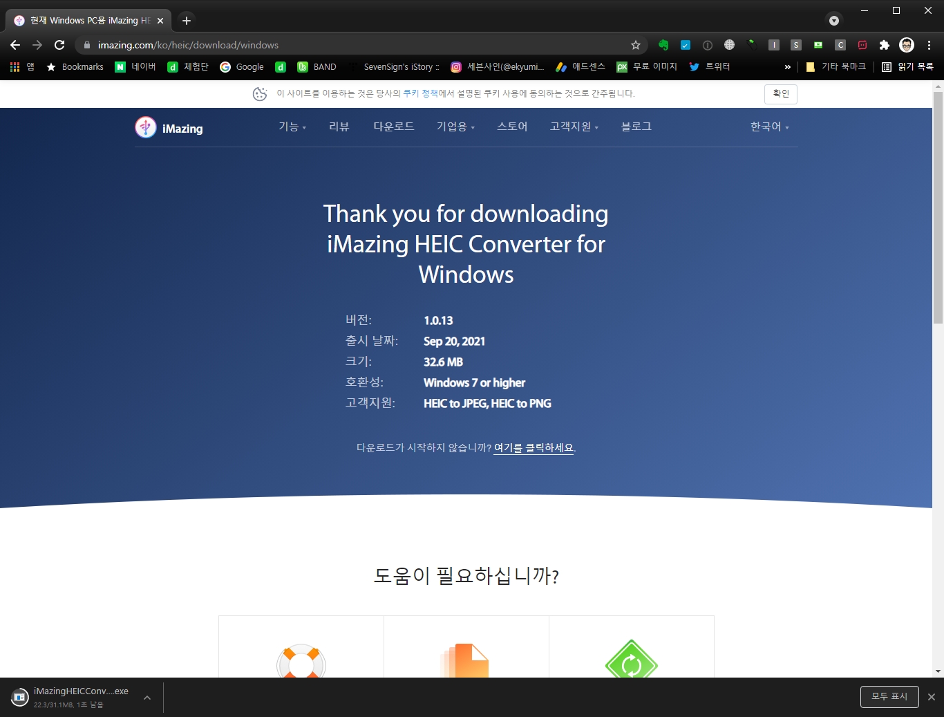The height and width of the screenshot is (717, 944).
Task: Click the green refresh diamond icon
Action: point(632,659)
